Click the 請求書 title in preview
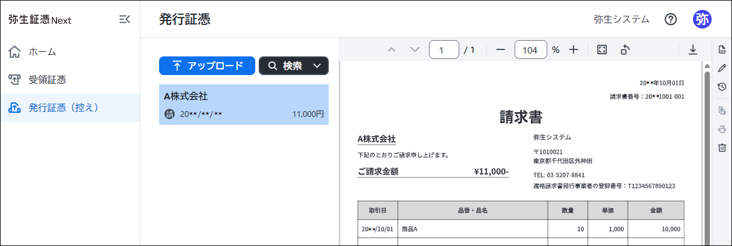The height and width of the screenshot is (246, 732). point(521,117)
